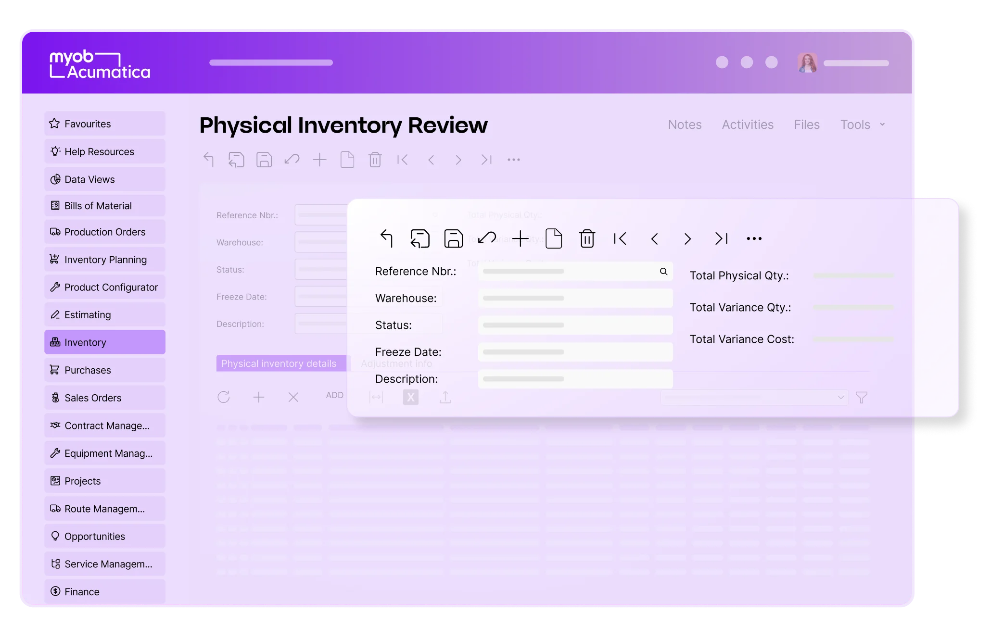Open Purchases in the sidebar

[105, 370]
